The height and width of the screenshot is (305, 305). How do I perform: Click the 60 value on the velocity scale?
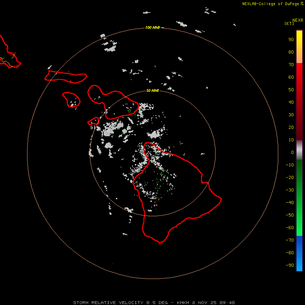coord(291,77)
